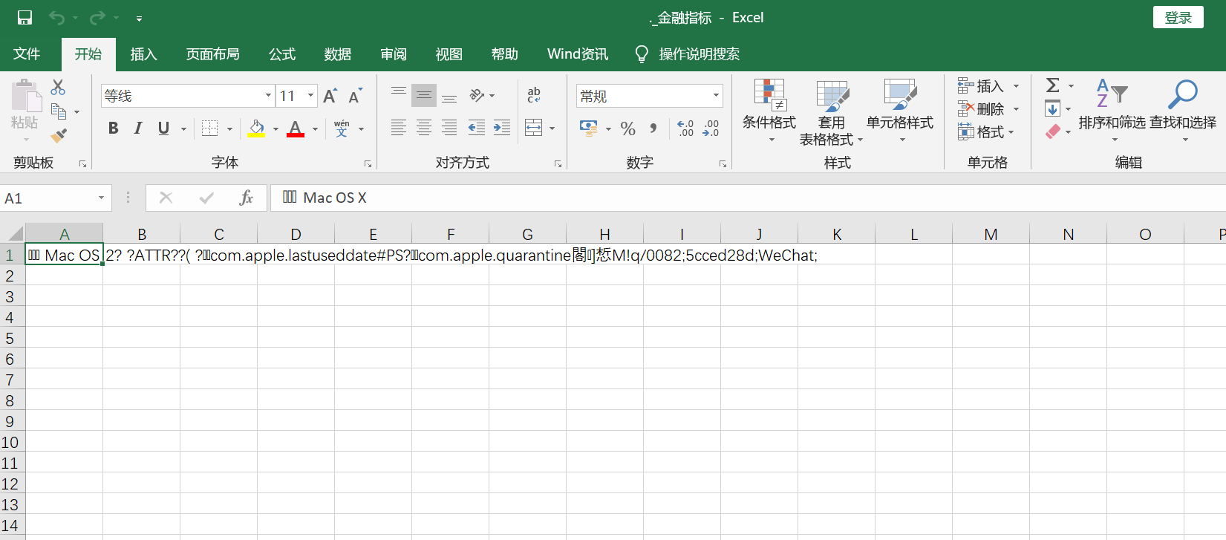The width and height of the screenshot is (1226, 540).
Task: Increase decimal places shown
Action: (685, 129)
